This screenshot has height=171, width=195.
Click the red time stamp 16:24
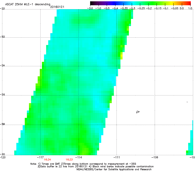click(47, 160)
